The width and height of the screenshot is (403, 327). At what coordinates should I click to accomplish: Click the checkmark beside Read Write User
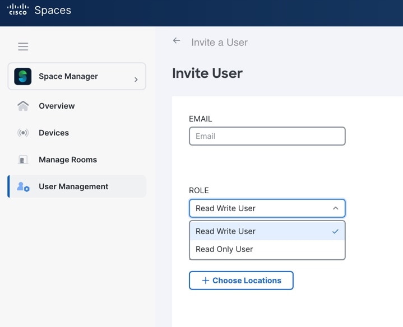pos(335,231)
